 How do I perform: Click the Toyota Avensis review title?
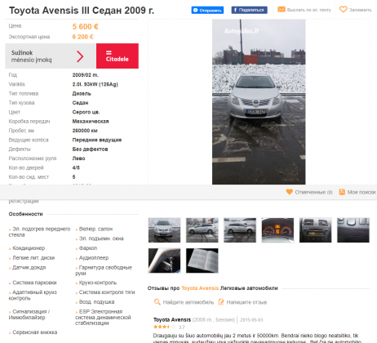[x=172, y=319]
